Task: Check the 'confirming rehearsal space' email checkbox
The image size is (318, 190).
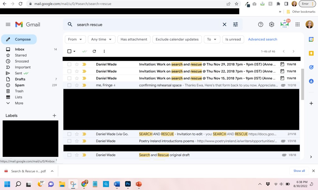Action: point(69,85)
